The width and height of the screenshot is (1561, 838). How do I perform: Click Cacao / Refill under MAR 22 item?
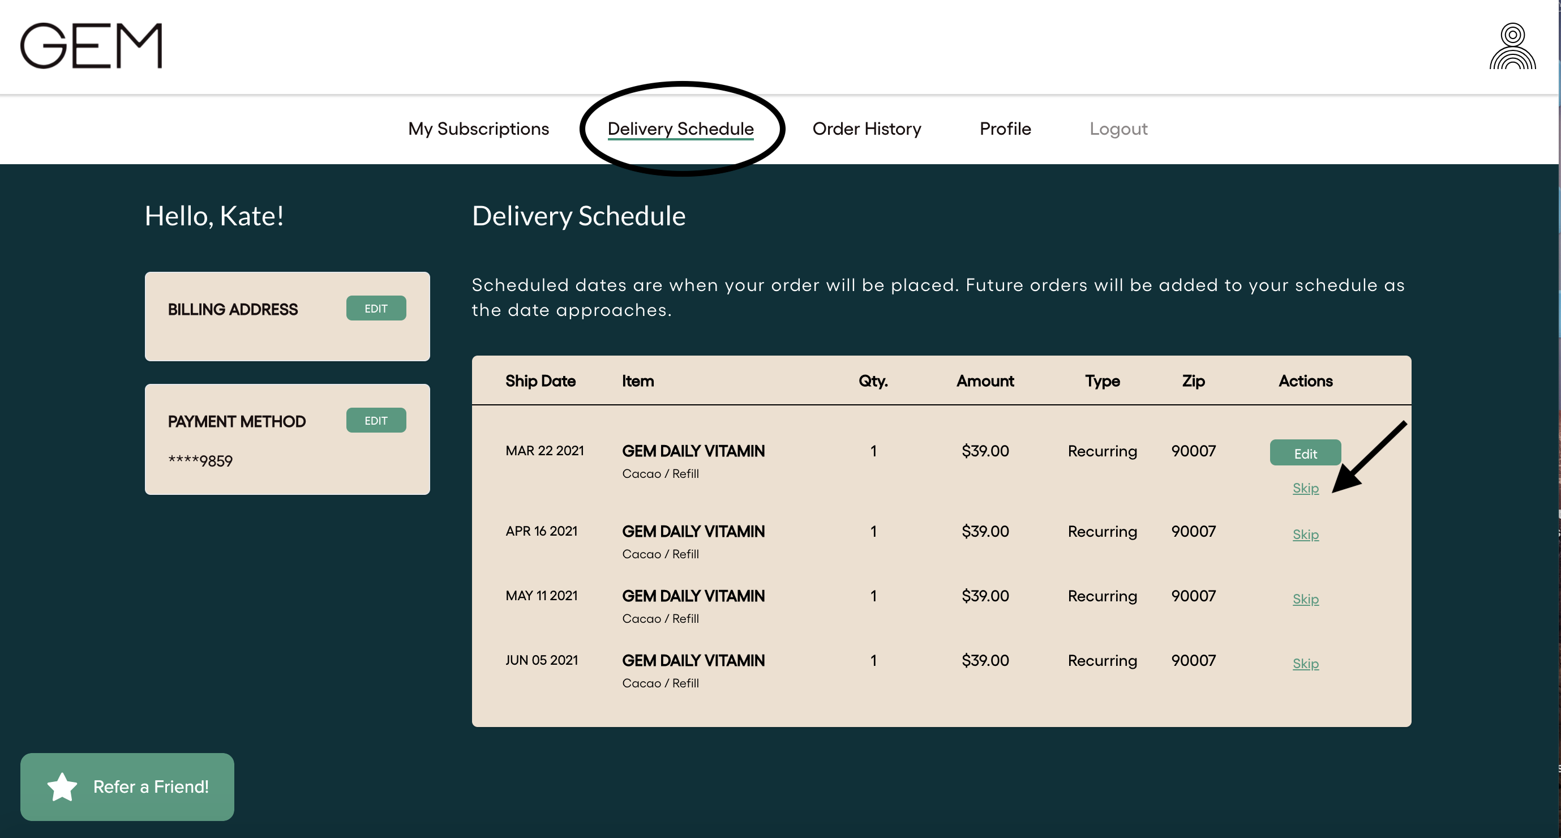click(661, 473)
